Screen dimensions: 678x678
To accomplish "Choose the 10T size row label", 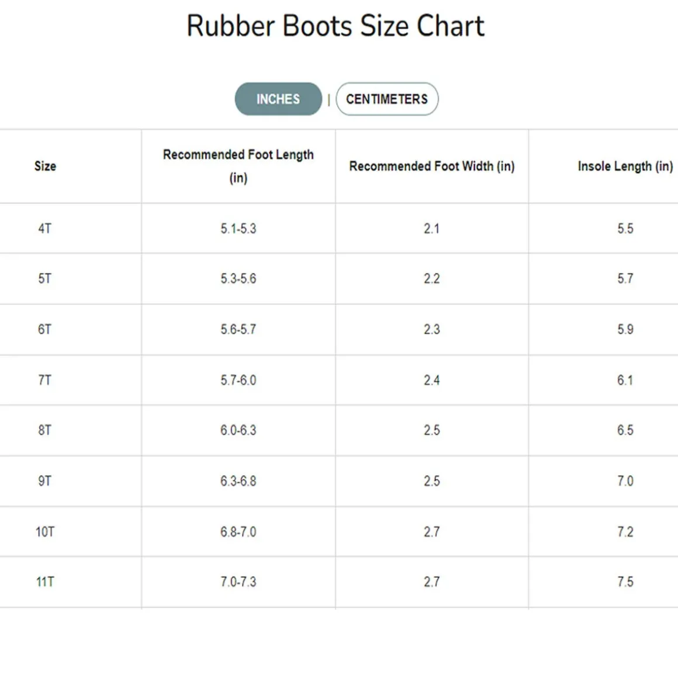I will (x=45, y=532).
